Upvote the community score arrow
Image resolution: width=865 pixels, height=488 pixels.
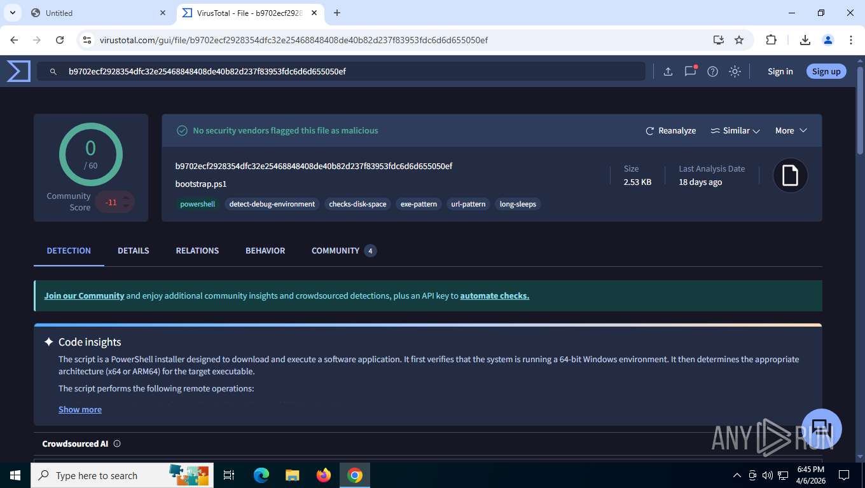126,198
